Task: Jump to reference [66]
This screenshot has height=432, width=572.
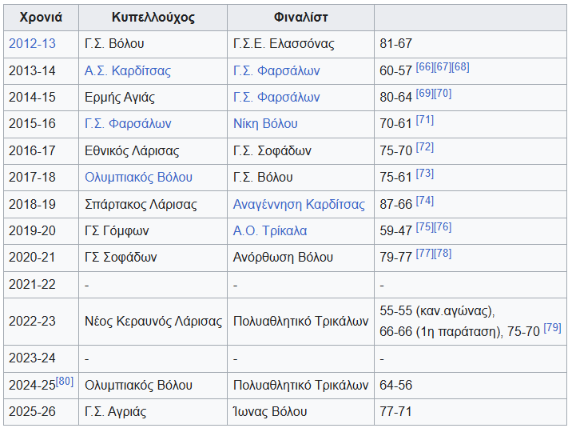Action: point(424,67)
